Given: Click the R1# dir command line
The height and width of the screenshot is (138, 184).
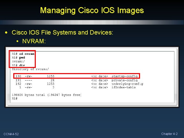Looking at the screenshot, I should click(x=18, y=65).
